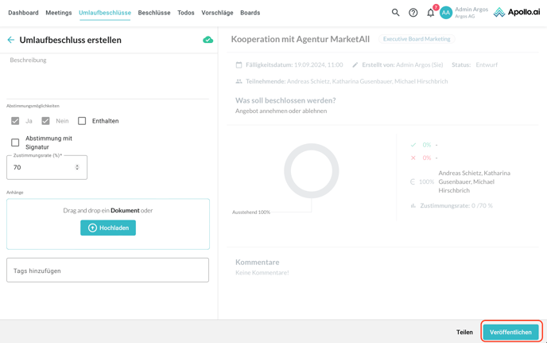This screenshot has width=547, height=343.
Task: Toggle the Abstimmung mit Signatur checkbox
Action: [15, 142]
